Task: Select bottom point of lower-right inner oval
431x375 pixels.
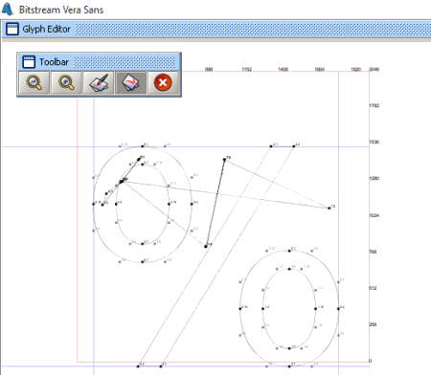Action: (x=289, y=348)
